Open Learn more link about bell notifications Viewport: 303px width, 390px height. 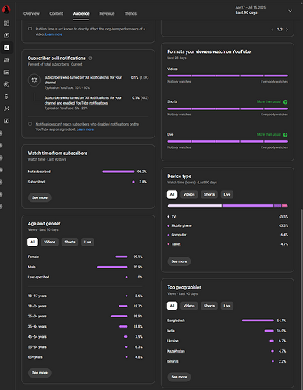85,129
